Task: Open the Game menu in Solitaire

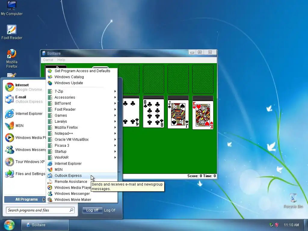Action: click(48, 60)
